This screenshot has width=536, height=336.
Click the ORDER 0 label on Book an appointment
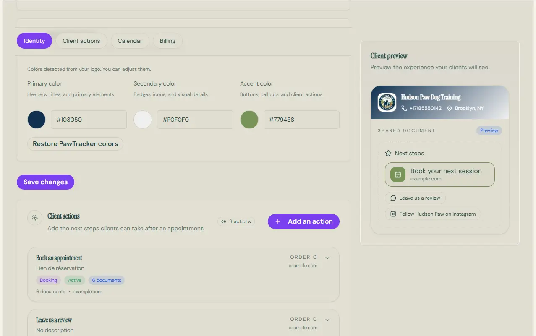coord(303,257)
